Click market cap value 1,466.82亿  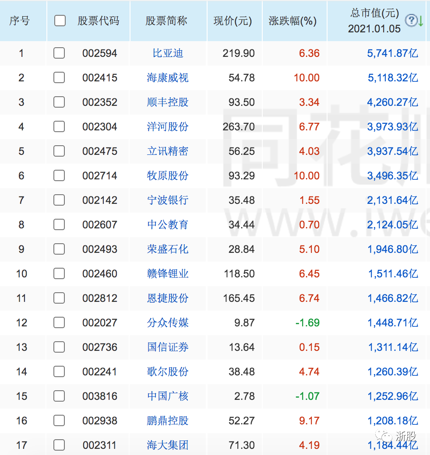tap(393, 298)
